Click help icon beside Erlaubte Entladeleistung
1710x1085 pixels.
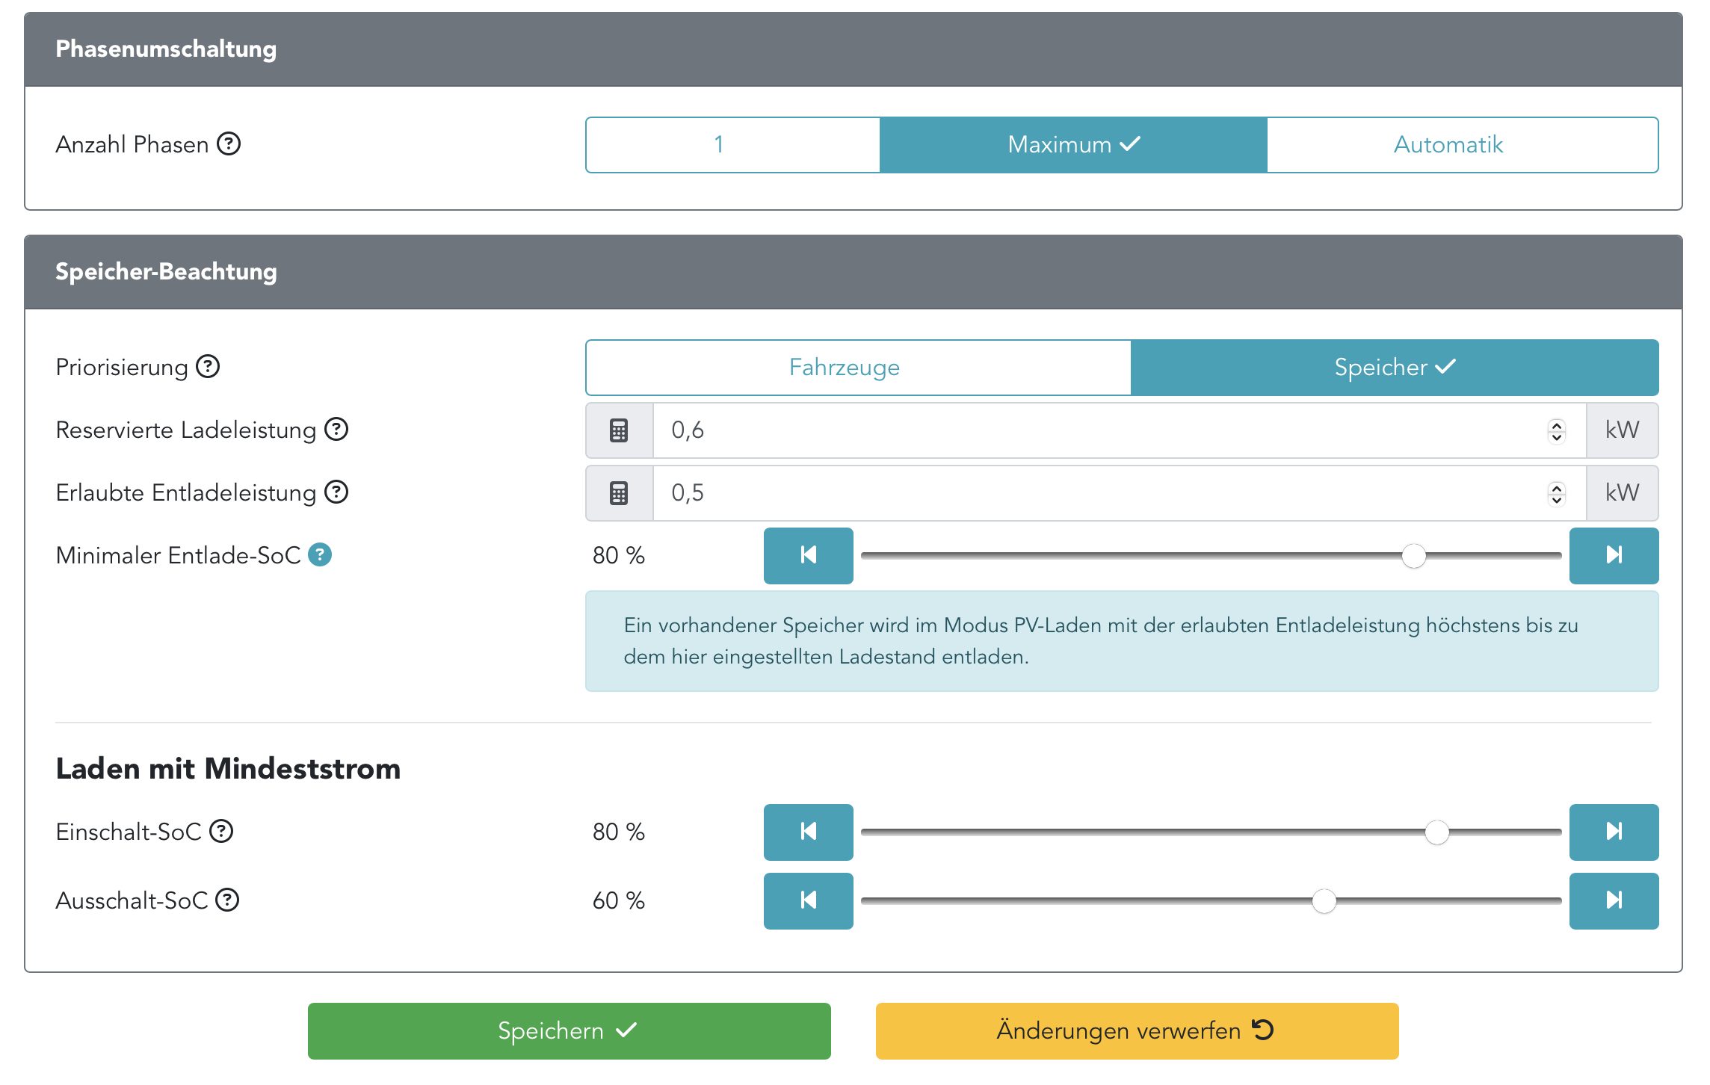pyautogui.click(x=336, y=492)
